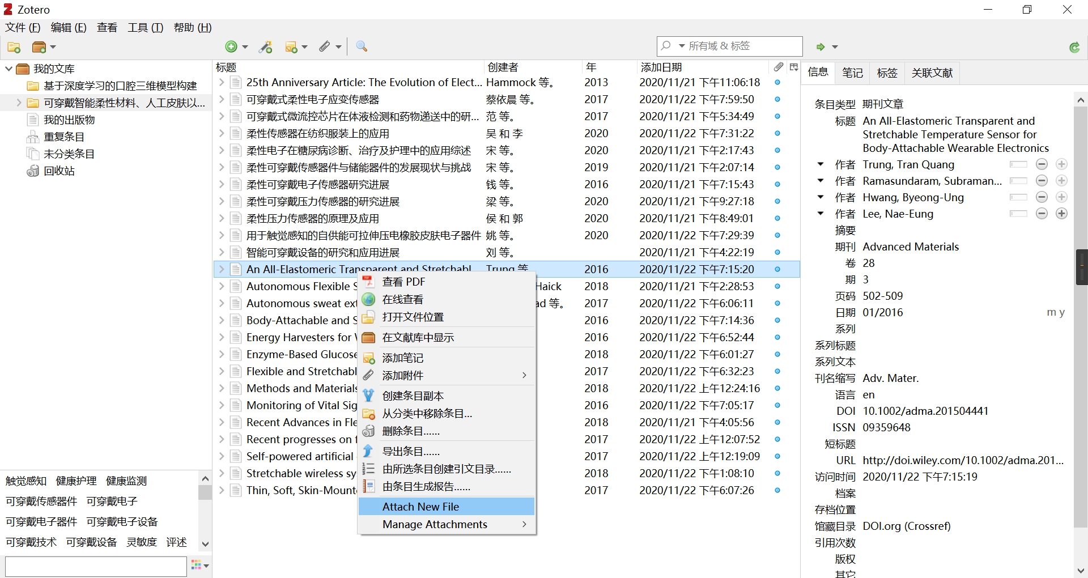This screenshot has width=1088, height=578.
Task: Switch to the 关联文献 tab
Action: pos(932,73)
